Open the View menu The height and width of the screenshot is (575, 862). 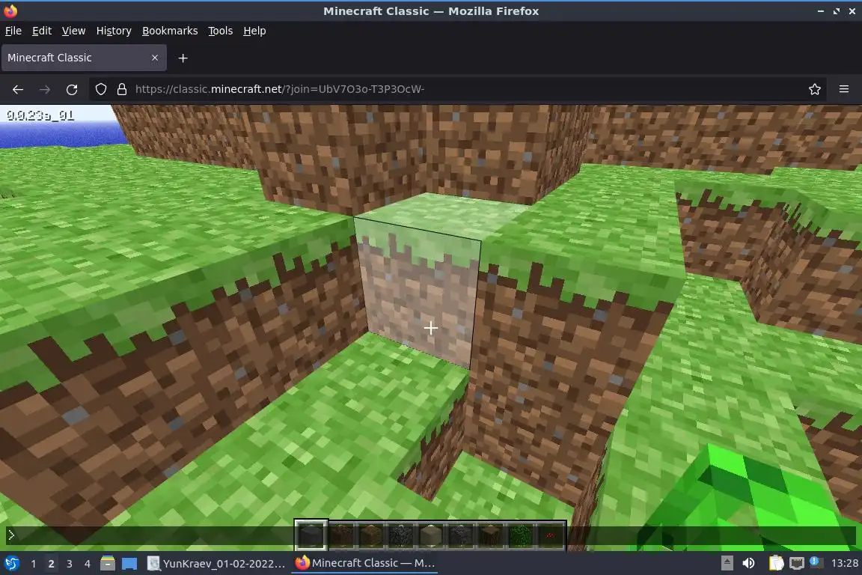(x=73, y=31)
